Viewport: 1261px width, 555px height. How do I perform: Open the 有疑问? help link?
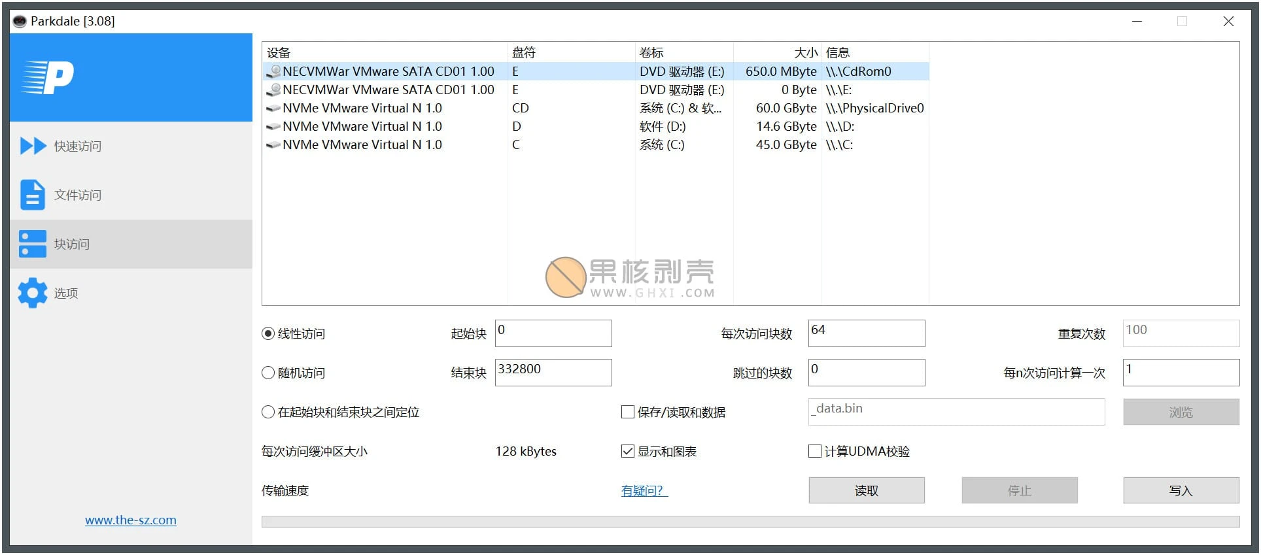pos(644,490)
